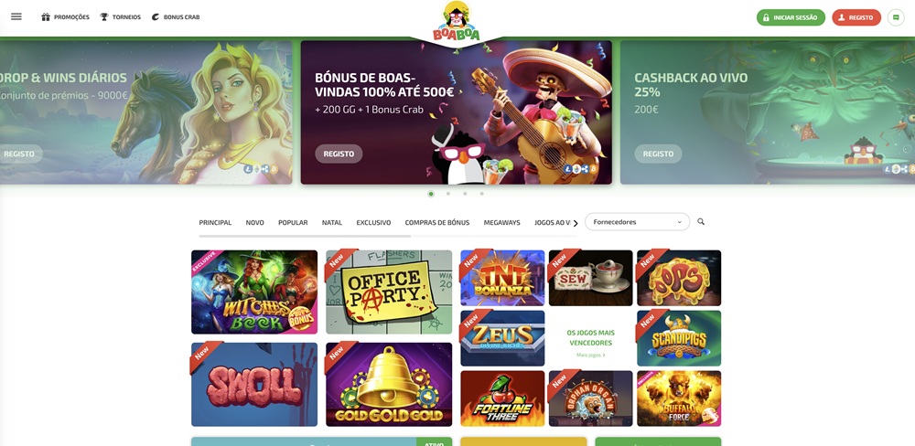Select the second carousel dot
Viewport: 915px width, 446px height.
(x=448, y=194)
